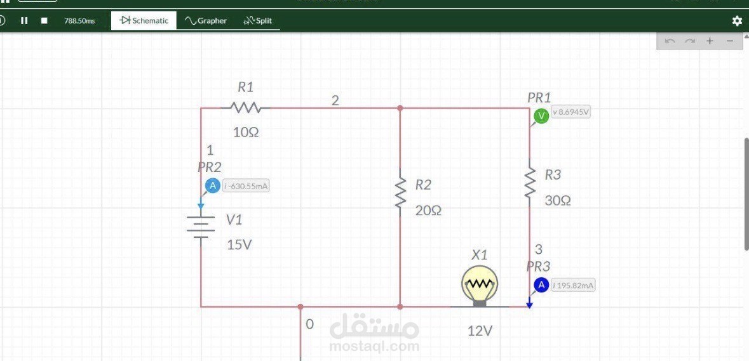Click the PR3 probe label
Viewport: 749px width, 361px height.
(539, 266)
